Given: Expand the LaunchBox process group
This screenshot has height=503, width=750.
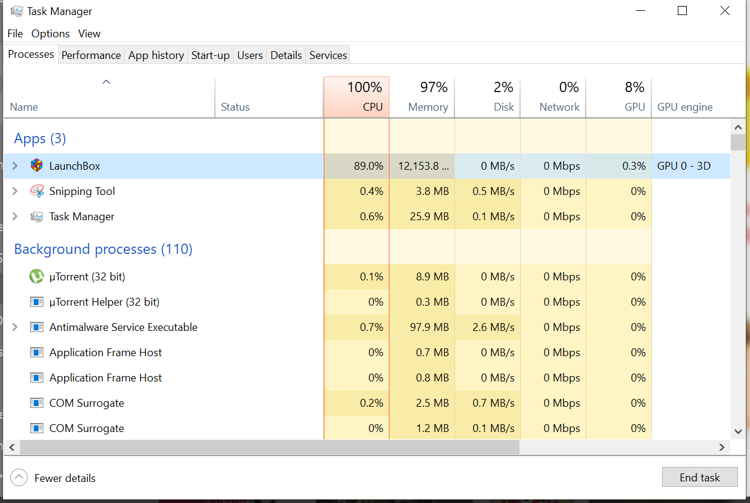Looking at the screenshot, I should [x=16, y=165].
